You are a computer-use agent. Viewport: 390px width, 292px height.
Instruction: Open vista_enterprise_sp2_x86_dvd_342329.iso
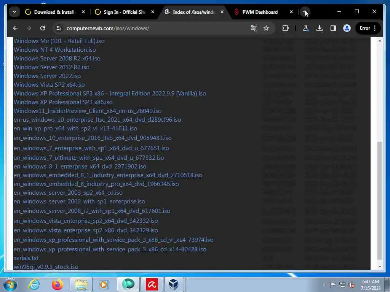(86, 230)
